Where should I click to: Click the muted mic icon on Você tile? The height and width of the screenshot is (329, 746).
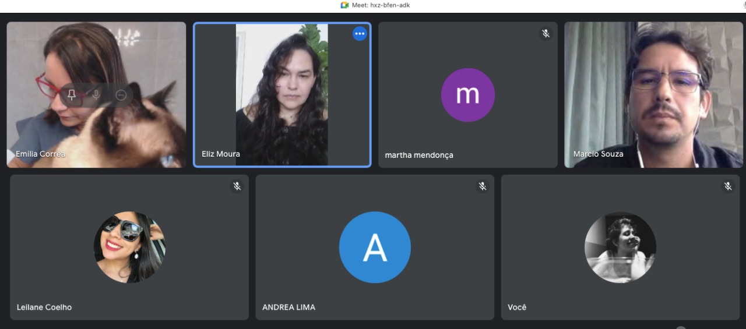(728, 186)
